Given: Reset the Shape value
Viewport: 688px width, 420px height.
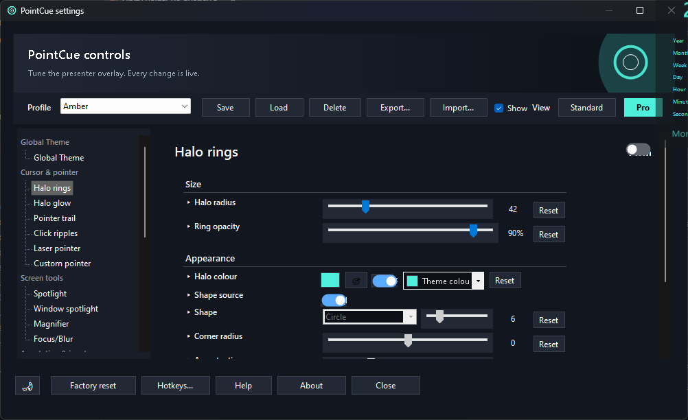Looking at the screenshot, I should click(549, 320).
